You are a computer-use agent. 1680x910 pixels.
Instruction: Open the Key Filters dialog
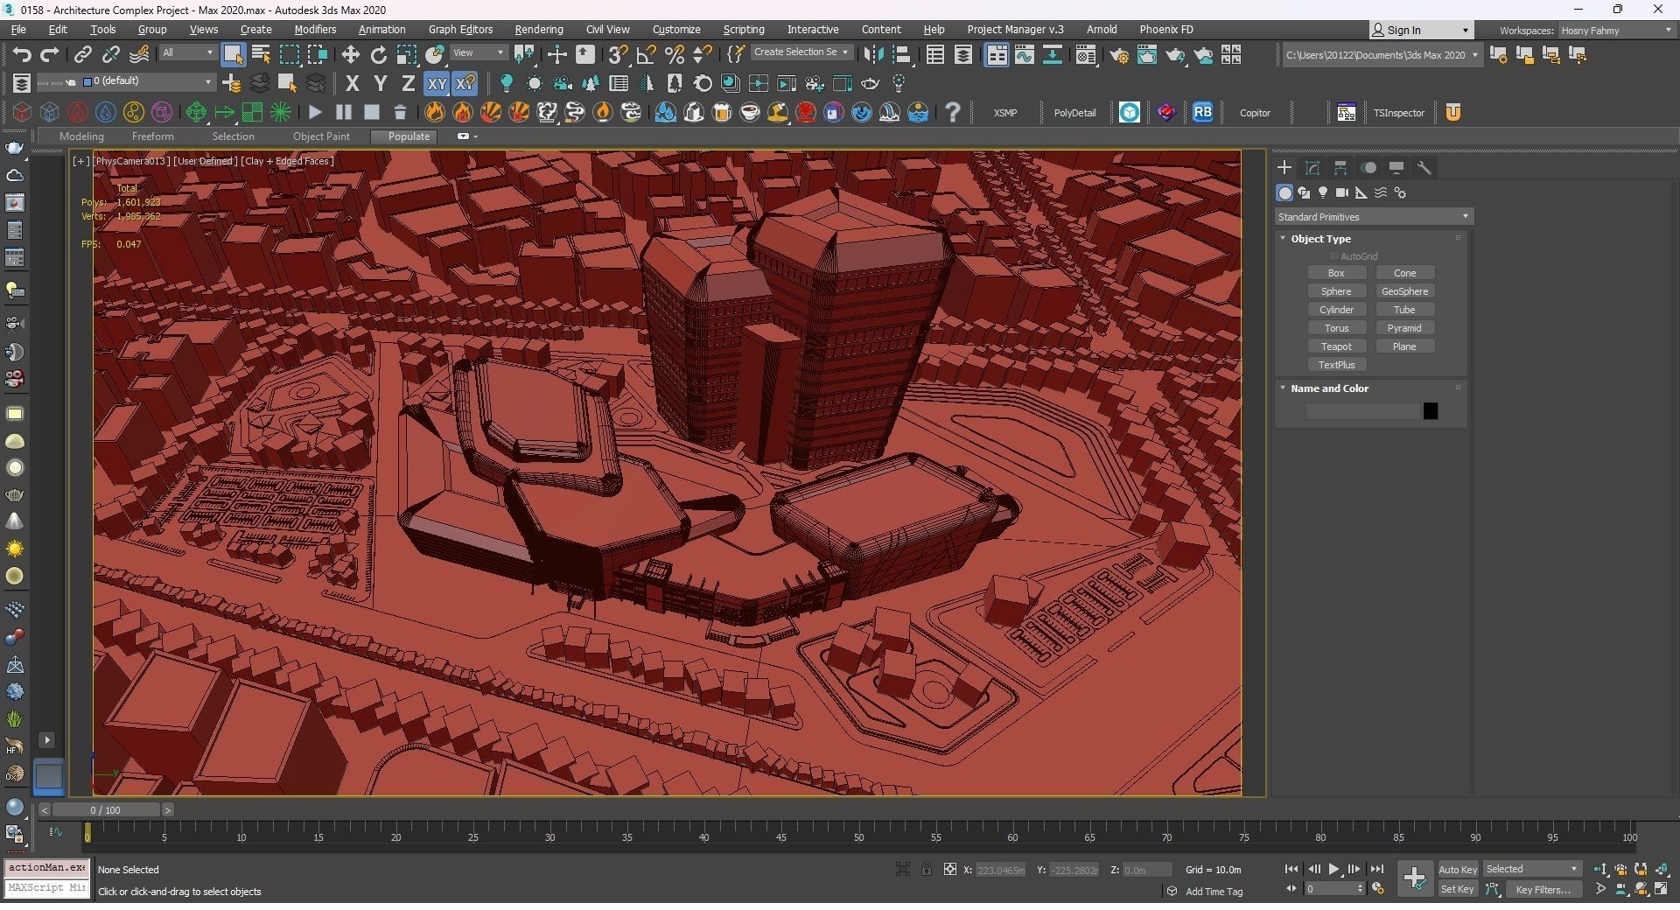(1543, 890)
